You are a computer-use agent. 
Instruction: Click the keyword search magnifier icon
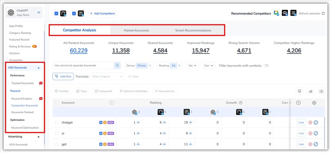(118, 65)
